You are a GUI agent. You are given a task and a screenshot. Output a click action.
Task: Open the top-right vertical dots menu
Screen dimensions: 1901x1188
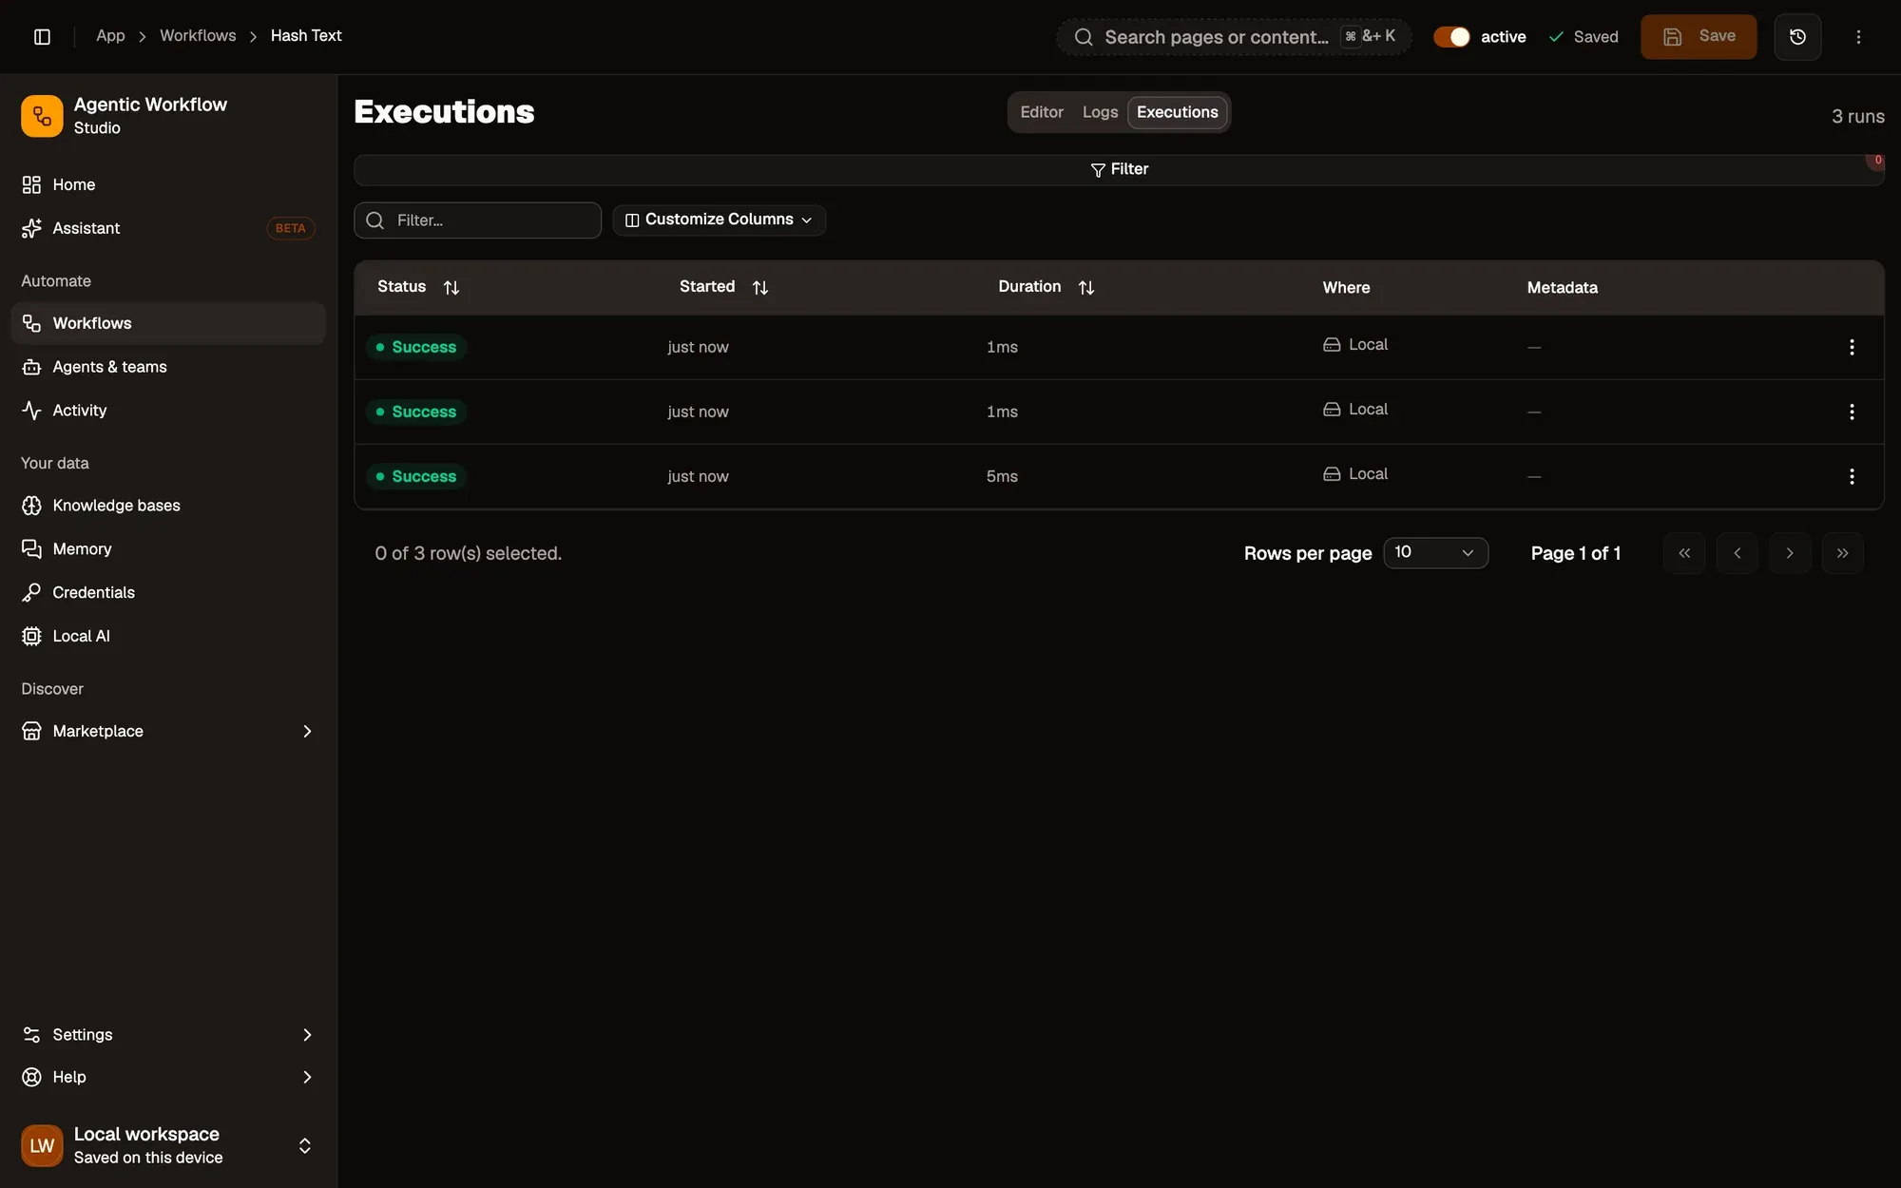(x=1858, y=36)
